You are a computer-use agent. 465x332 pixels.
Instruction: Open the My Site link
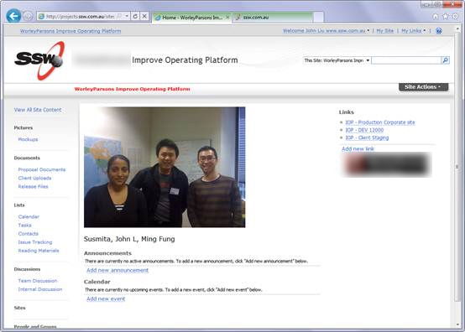point(384,30)
